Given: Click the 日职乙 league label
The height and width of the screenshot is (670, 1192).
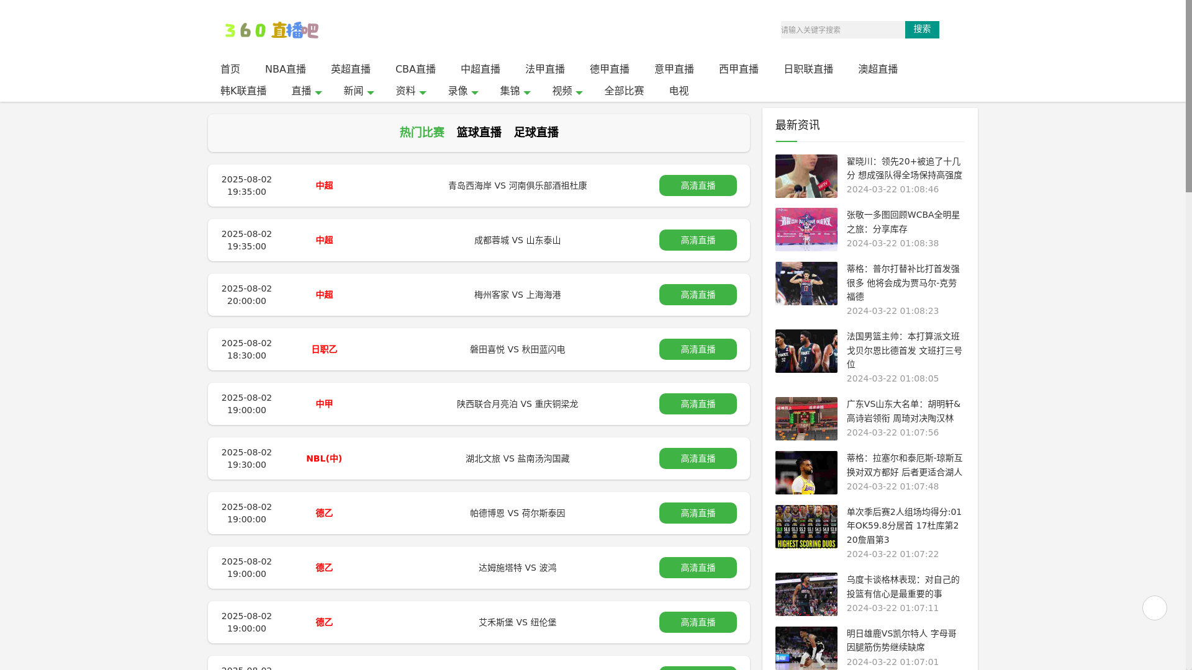Looking at the screenshot, I should 324,349.
